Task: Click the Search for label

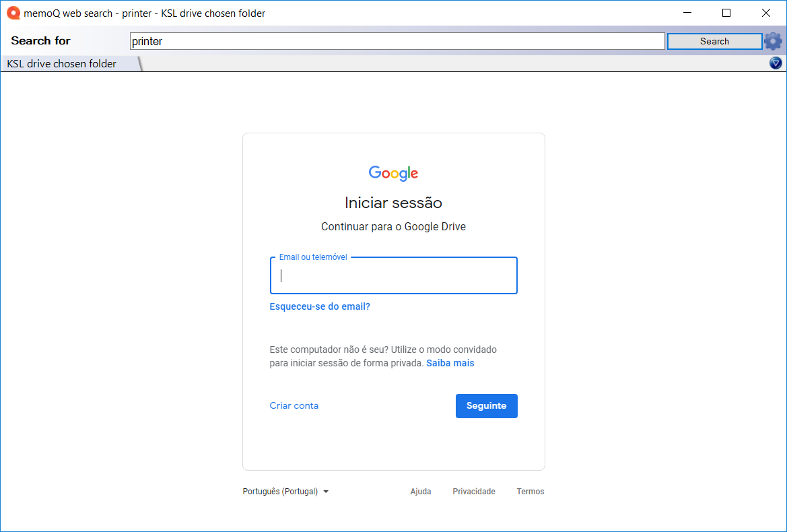Action: [x=40, y=40]
